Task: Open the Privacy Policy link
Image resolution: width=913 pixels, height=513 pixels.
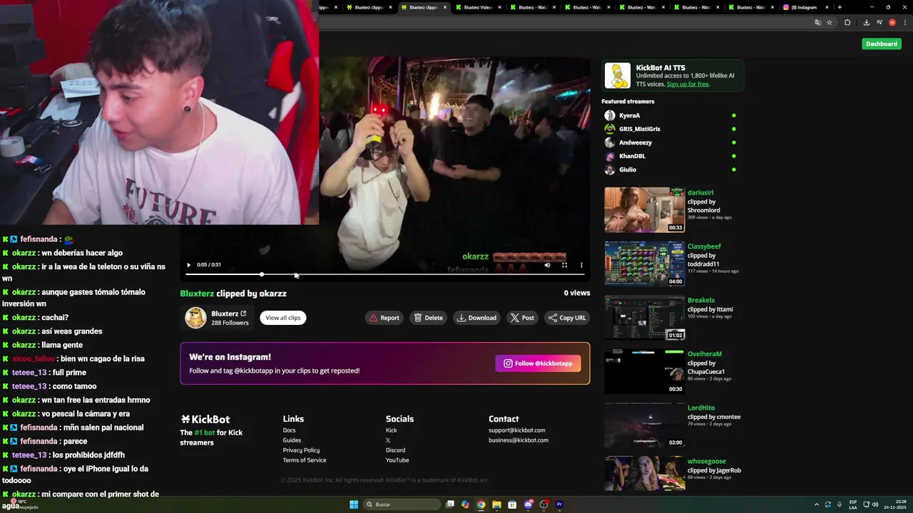Action: 301,450
